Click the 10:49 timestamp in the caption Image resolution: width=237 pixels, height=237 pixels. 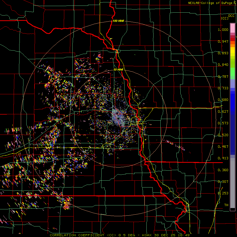pyautogui.click(x=184, y=235)
